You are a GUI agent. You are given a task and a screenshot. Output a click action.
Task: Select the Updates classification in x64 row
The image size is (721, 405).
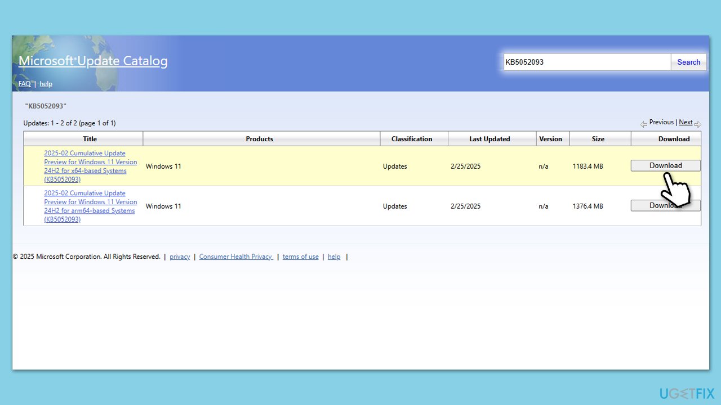coord(395,166)
